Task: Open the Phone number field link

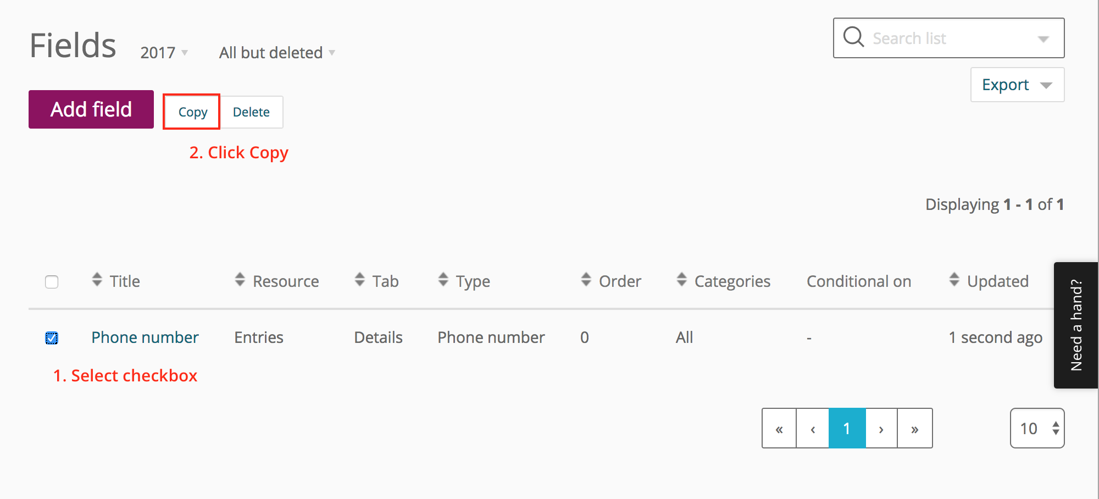Action: (x=145, y=337)
